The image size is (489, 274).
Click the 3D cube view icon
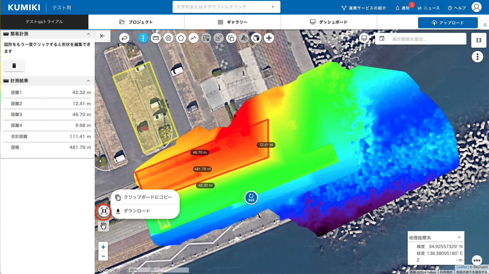[x=256, y=38]
